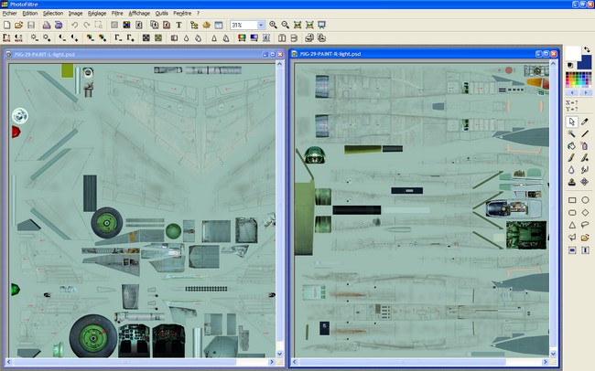Increase gamma correction icon

tap(130, 37)
